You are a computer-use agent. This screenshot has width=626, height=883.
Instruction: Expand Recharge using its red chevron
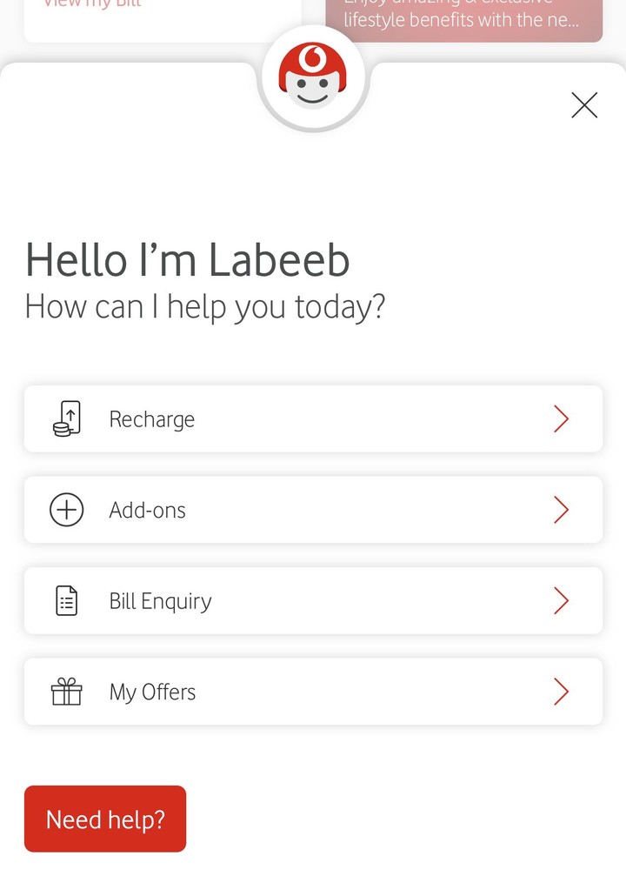point(561,419)
